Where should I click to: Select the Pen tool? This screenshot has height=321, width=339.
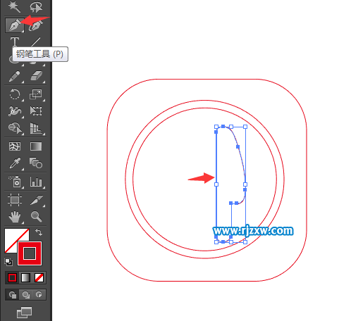(15, 25)
